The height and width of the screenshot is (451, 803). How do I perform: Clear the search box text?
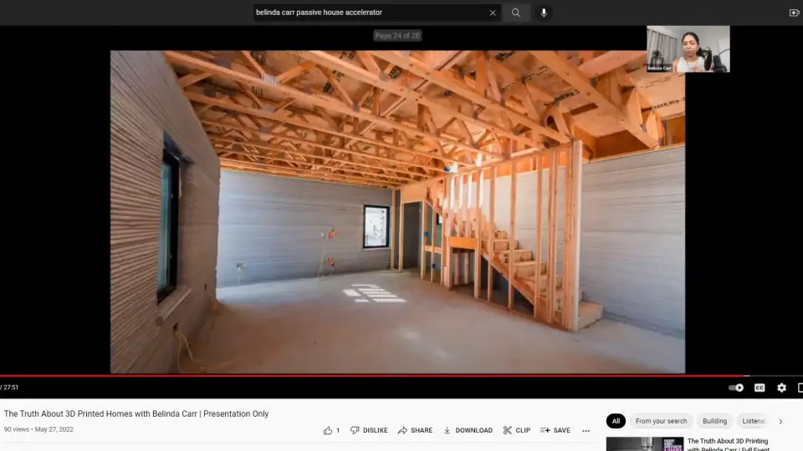click(493, 13)
